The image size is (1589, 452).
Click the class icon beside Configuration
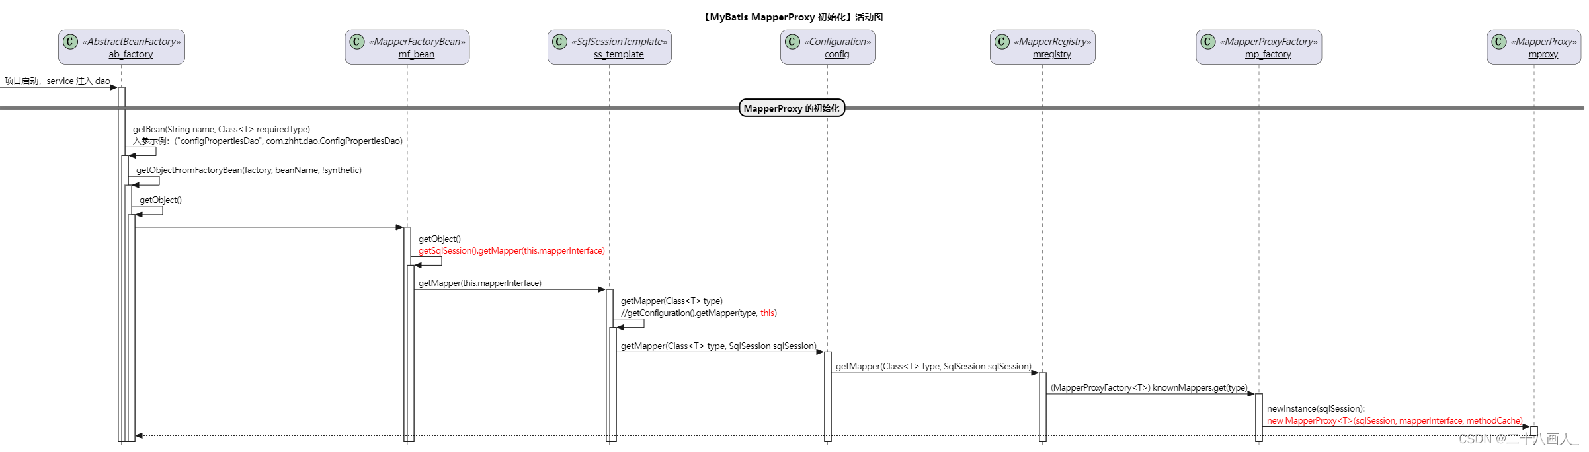click(x=792, y=42)
